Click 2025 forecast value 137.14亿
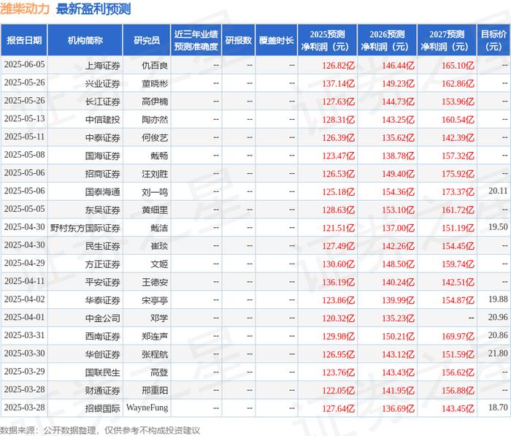Screen dimensions: 511x436 (x=338, y=84)
